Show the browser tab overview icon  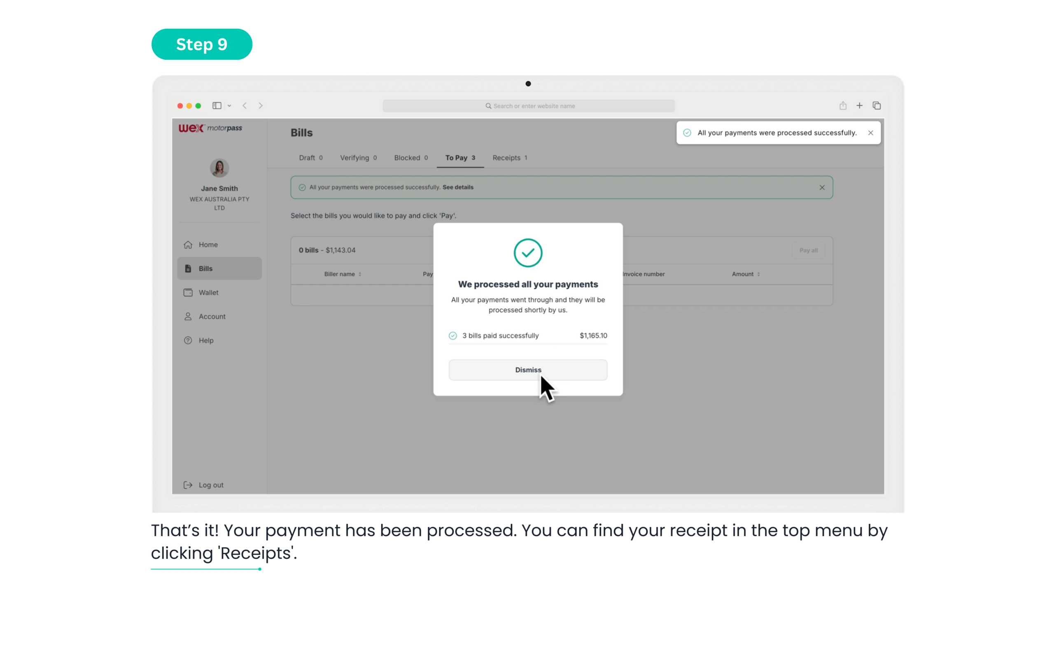coord(876,106)
